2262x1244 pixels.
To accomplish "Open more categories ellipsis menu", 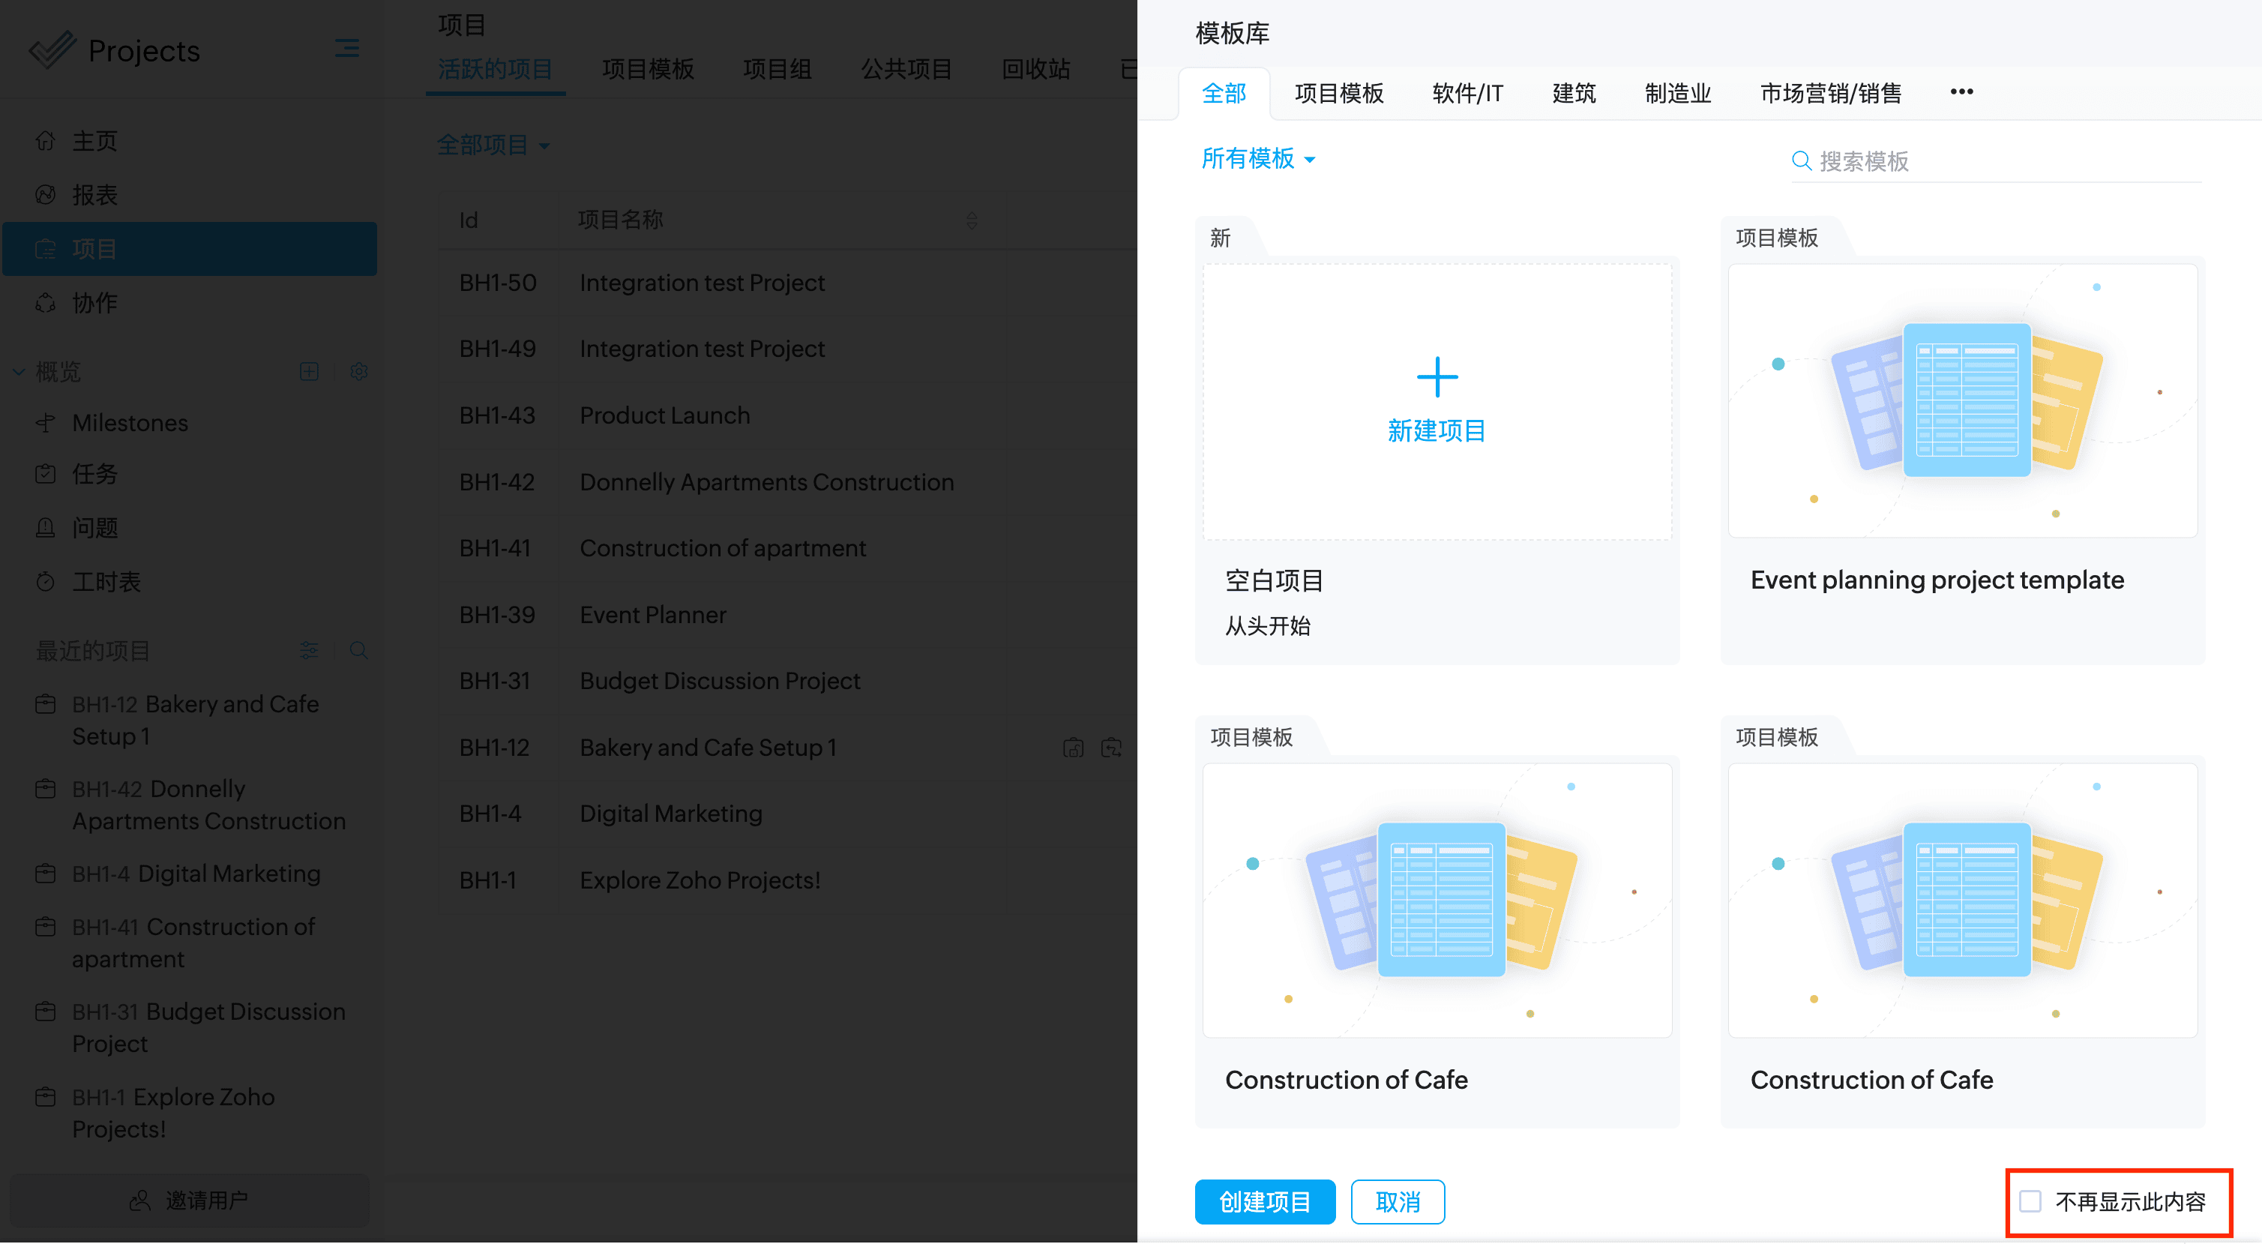I will pos(1961,92).
